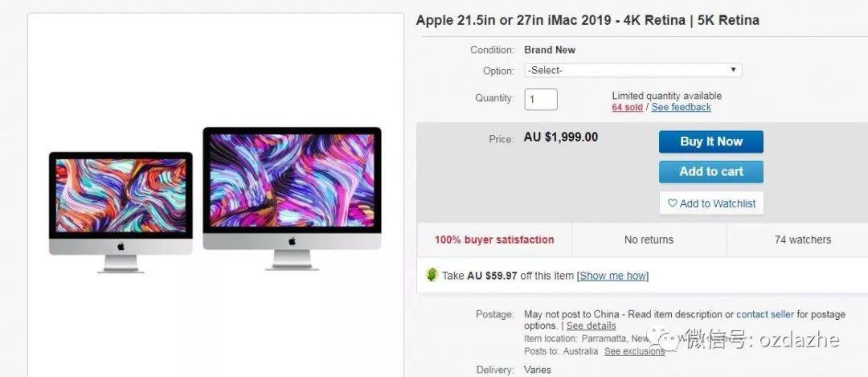Click the green coupon bug icon
Image resolution: width=868 pixels, height=377 pixels.
click(x=432, y=275)
